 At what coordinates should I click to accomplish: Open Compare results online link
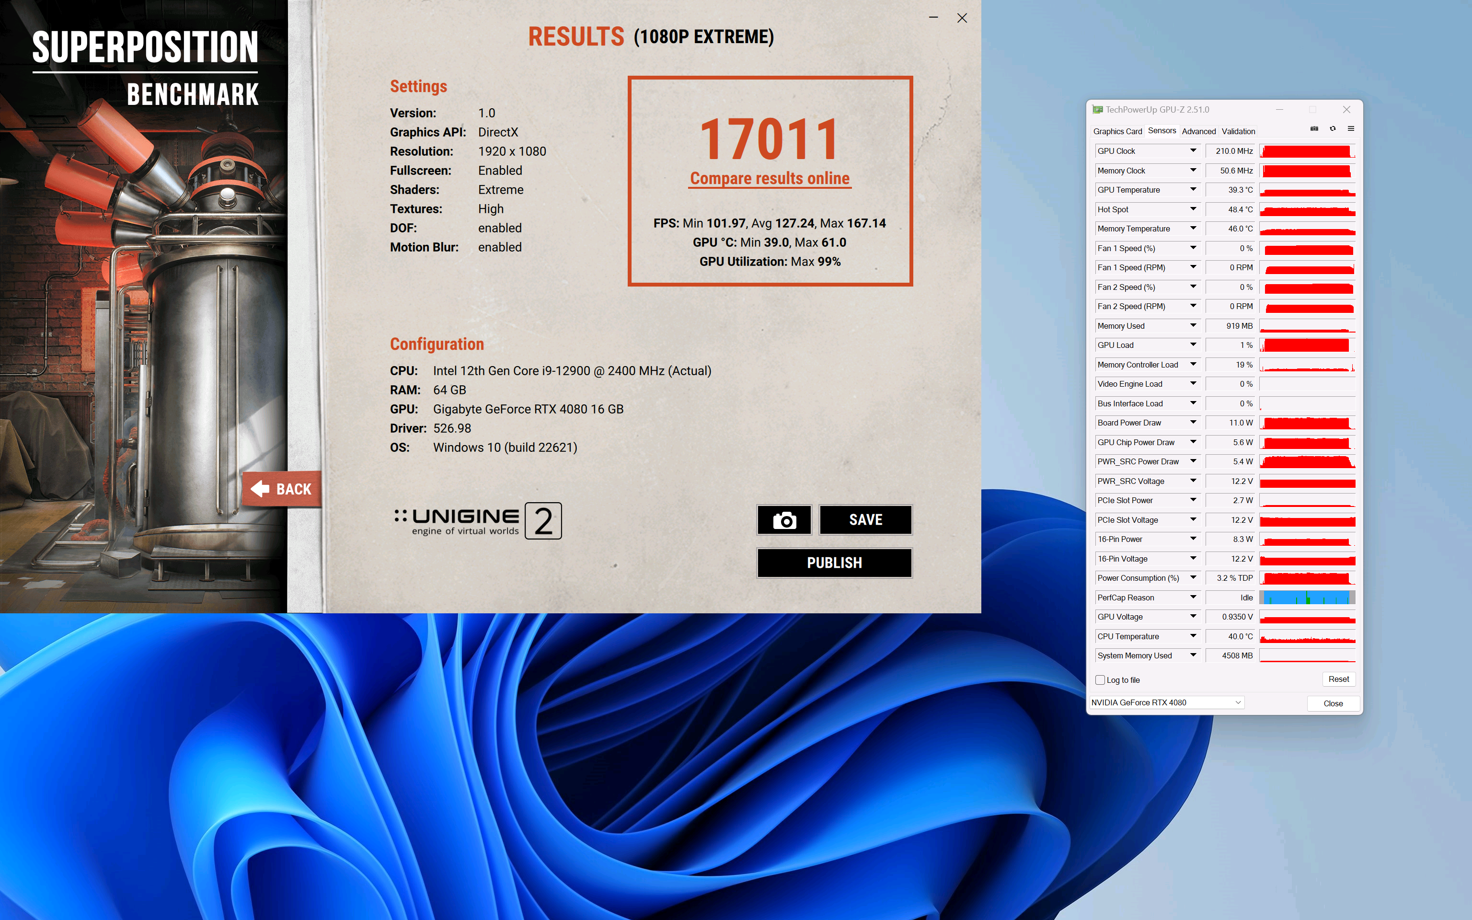point(770,178)
